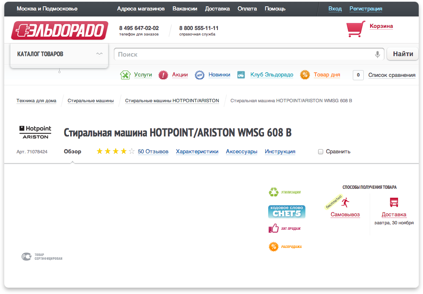Click the Хит продаж thumbs-up icon
The width and height of the screenshot is (423, 294).
(273, 228)
